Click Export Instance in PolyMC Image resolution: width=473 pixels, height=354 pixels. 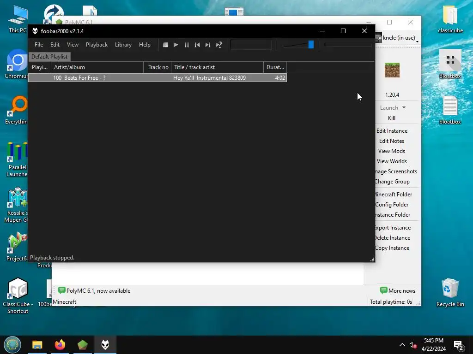393,228
